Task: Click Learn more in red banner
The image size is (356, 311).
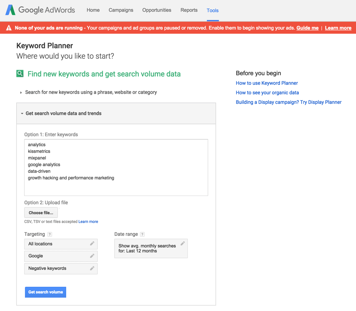Action: point(338,28)
